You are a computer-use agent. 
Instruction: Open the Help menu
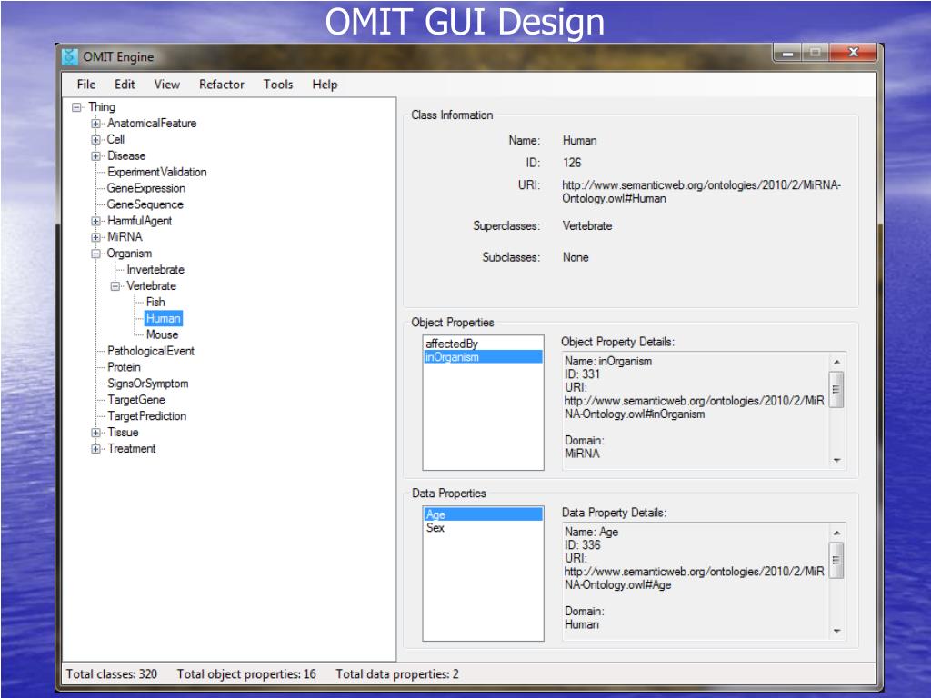[x=325, y=85]
